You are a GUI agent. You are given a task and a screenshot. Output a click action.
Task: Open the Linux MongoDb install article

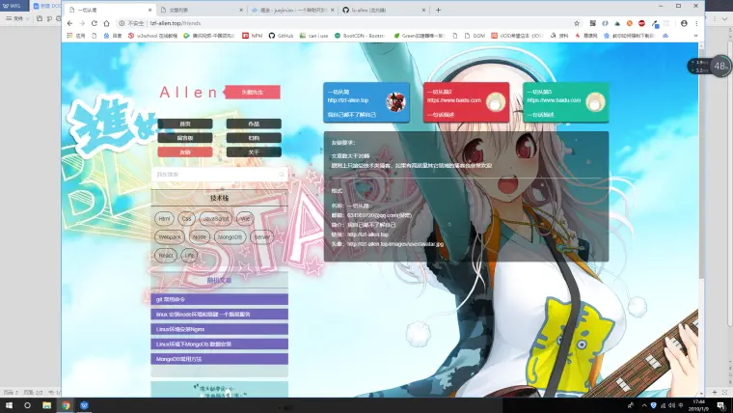coord(219,344)
